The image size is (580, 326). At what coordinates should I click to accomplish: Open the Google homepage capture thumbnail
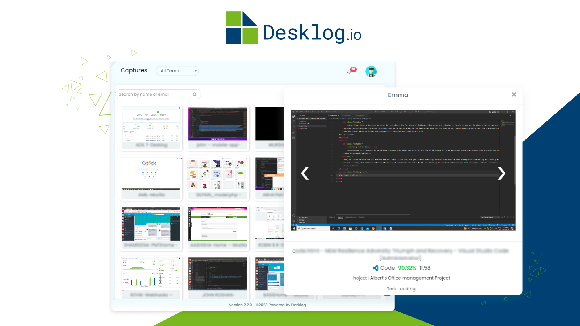click(151, 174)
